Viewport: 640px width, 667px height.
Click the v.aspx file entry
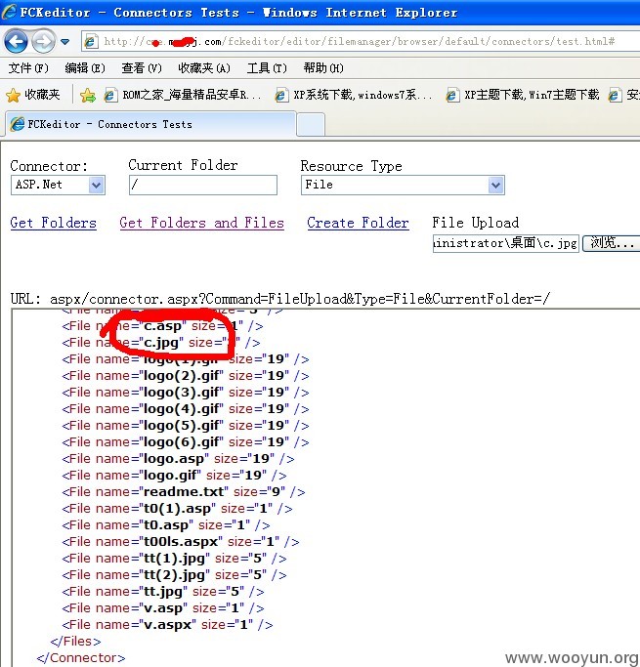(x=168, y=625)
